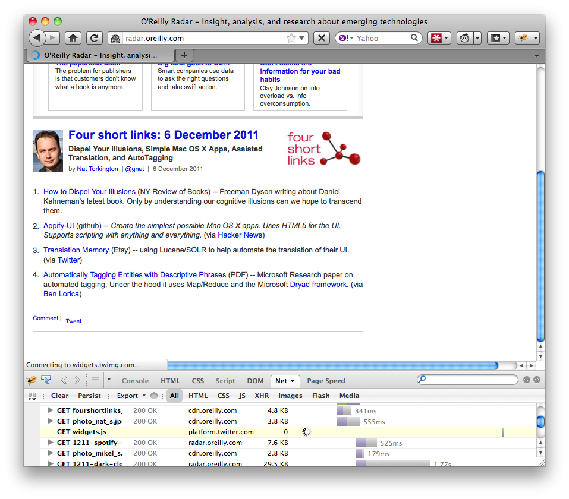Expand the GET fourshortlinks_ request row
The width and height of the screenshot is (569, 499).
coord(51,410)
